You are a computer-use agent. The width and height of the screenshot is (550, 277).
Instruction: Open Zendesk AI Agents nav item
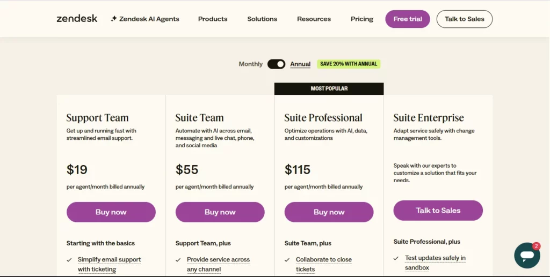pyautogui.click(x=149, y=19)
